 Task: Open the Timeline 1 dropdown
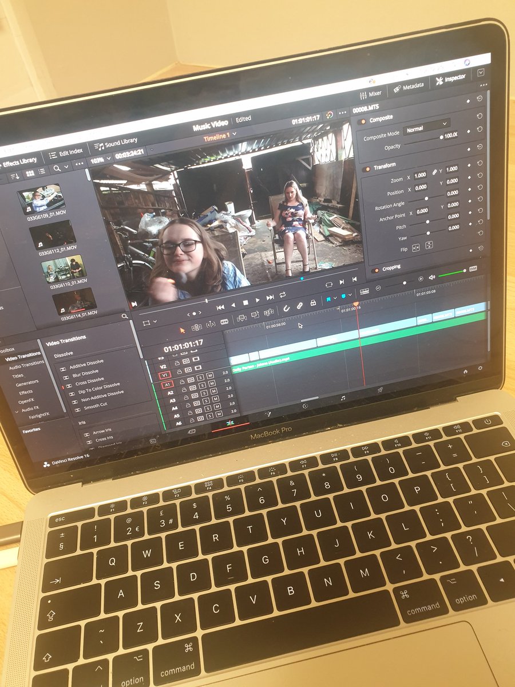click(220, 136)
